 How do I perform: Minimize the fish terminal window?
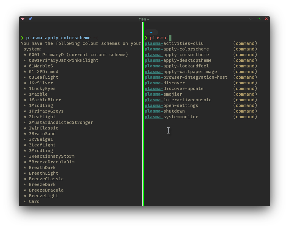click(251, 19)
